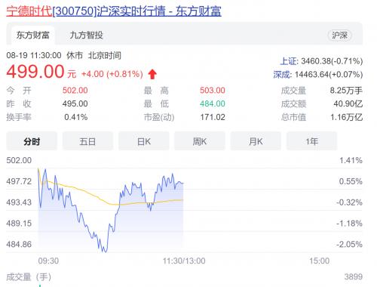Select the 周K chart view

pyautogui.click(x=200, y=141)
